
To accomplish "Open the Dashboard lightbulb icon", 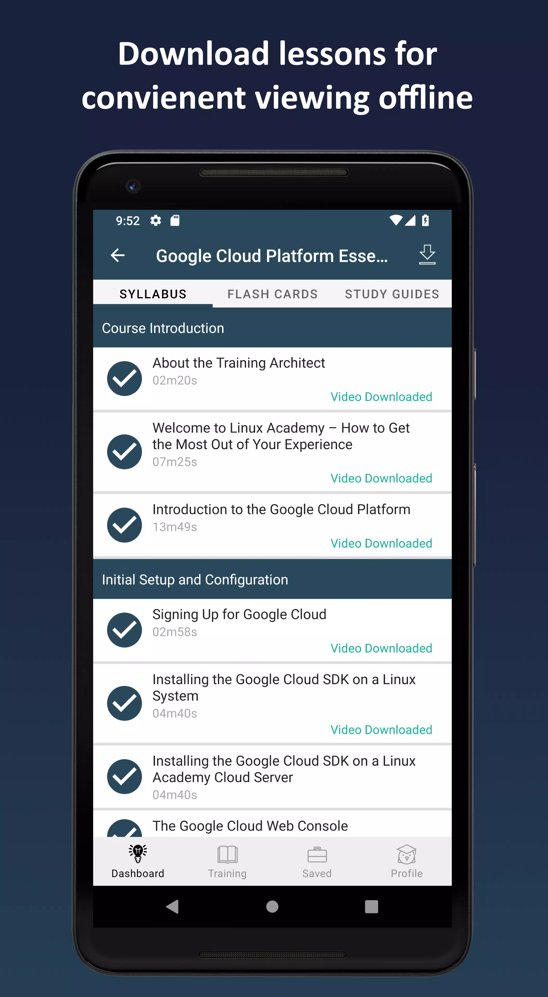I will pyautogui.click(x=138, y=853).
